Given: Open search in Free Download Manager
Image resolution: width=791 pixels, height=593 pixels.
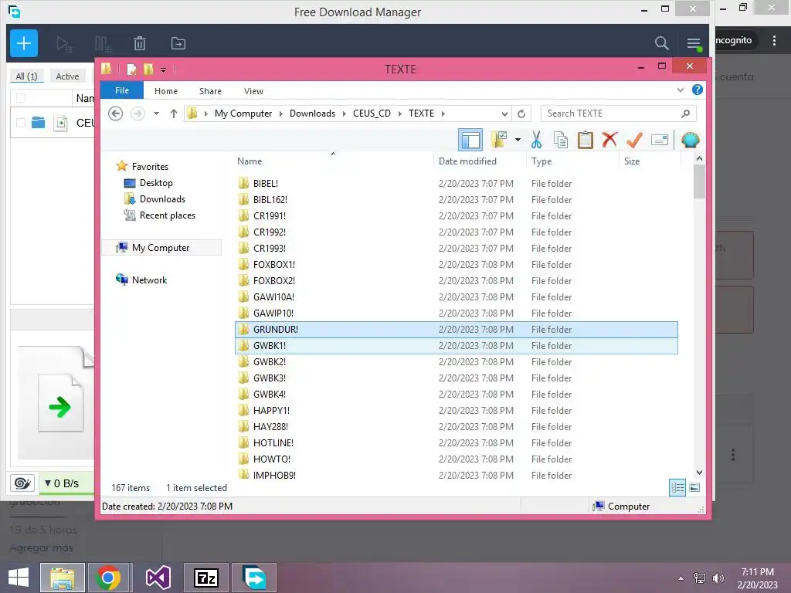Looking at the screenshot, I should (x=661, y=43).
